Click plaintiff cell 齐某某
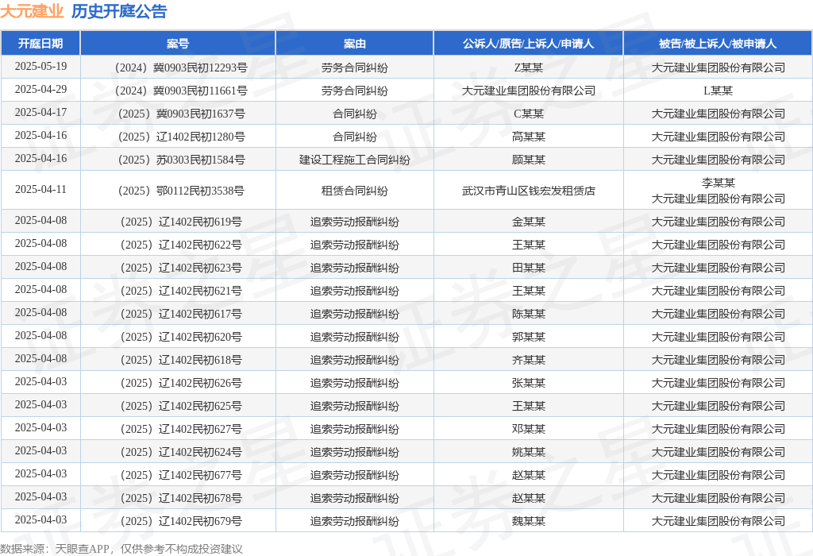813x556 pixels. coord(528,360)
